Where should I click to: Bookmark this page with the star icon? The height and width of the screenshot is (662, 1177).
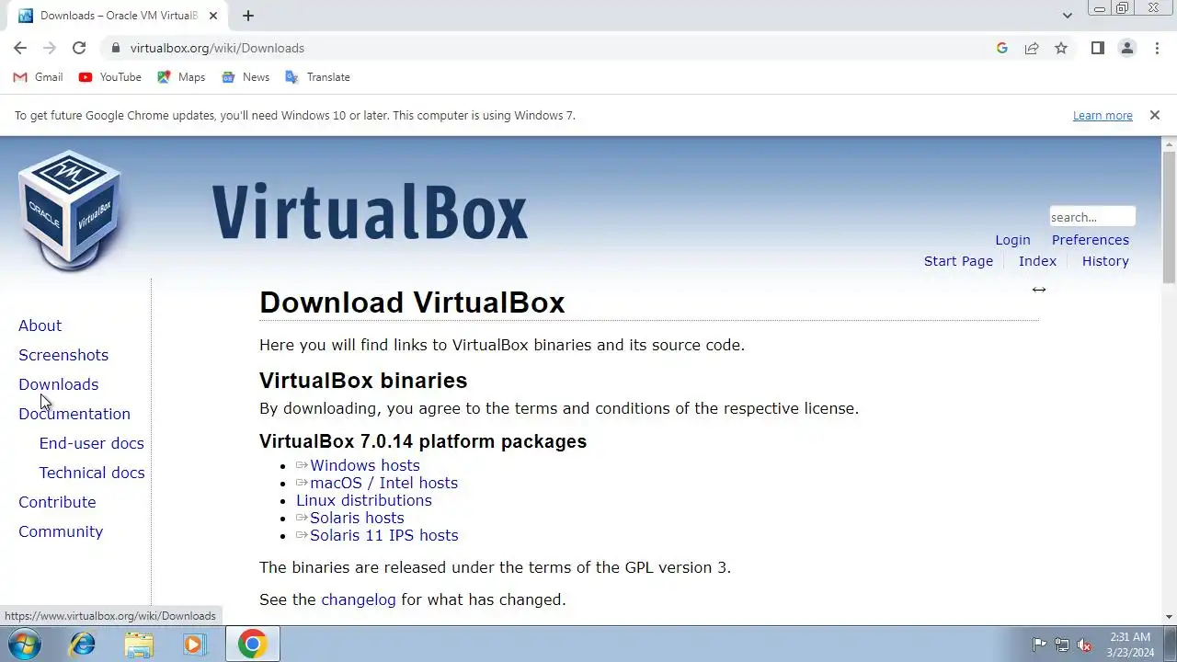tap(1061, 48)
